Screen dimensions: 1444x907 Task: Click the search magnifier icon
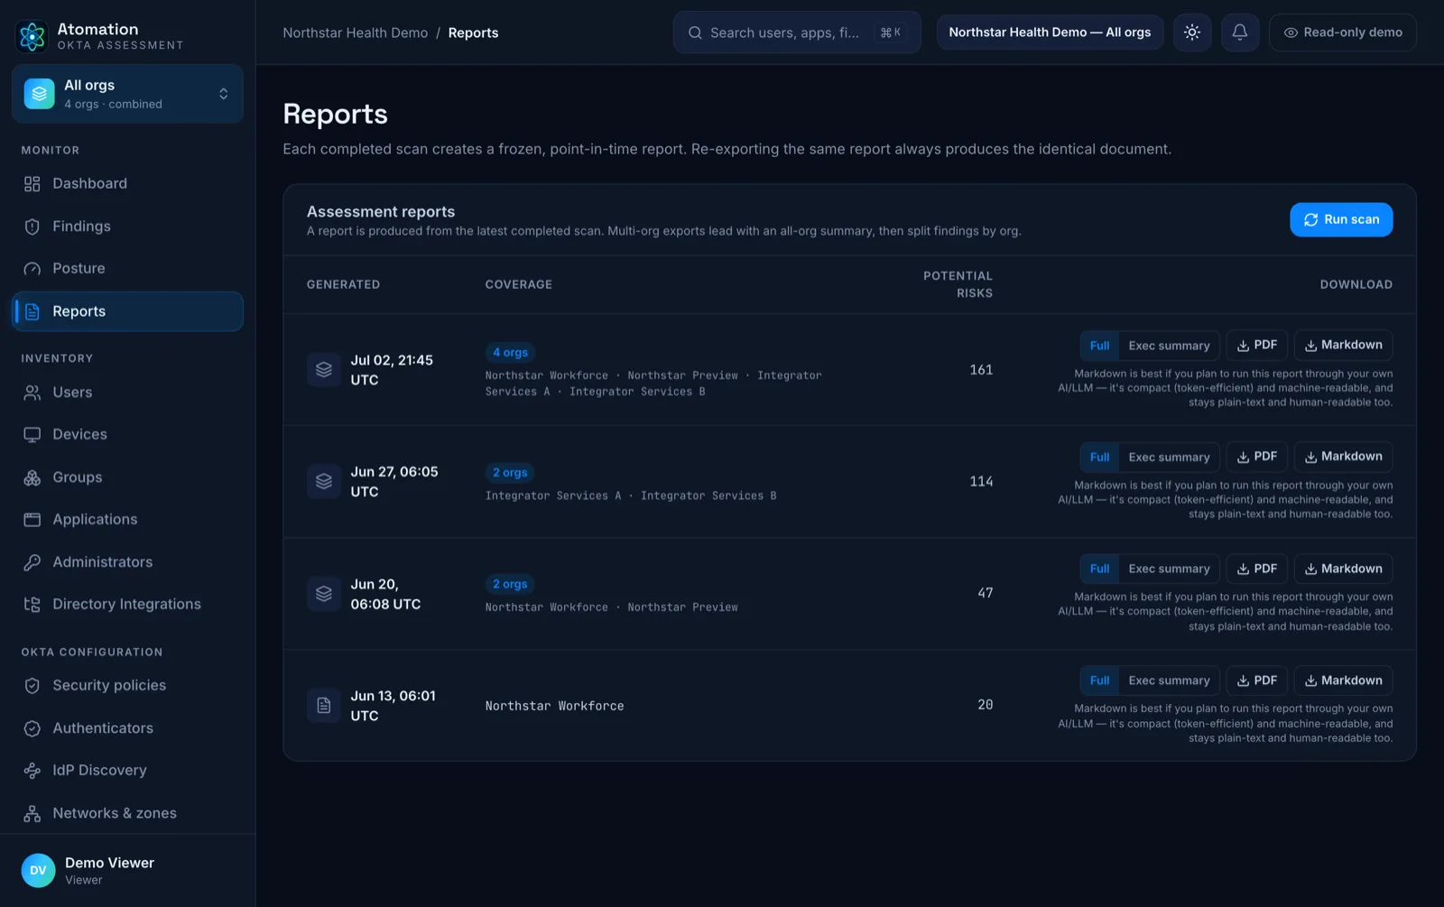695,32
